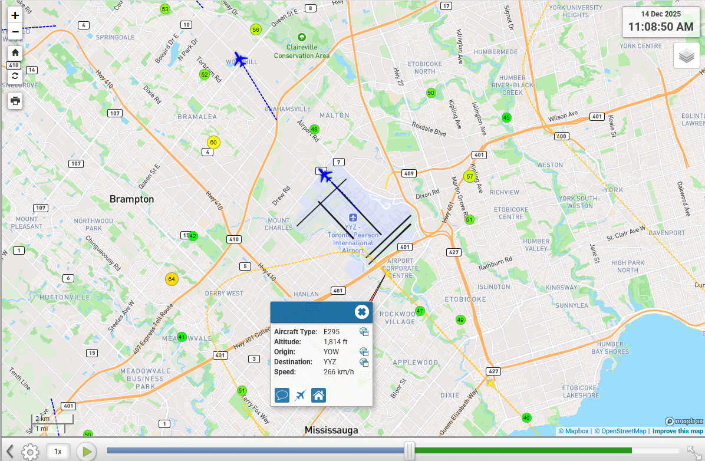Collapse the panel with left chevron
The height and width of the screenshot is (461, 705).
click(9, 452)
